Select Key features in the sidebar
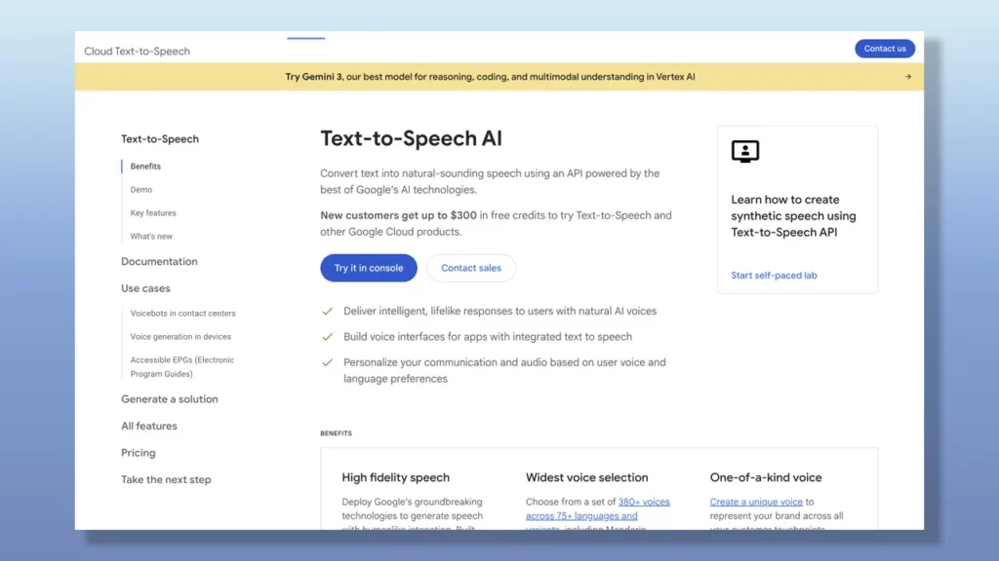This screenshot has width=999, height=561. click(x=152, y=212)
